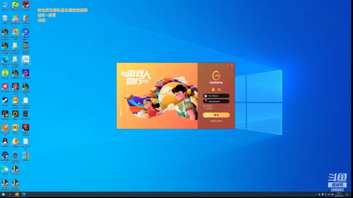The image size is (353, 198).
Task: Open the green 360 plus-sign desktop icon
Action: pos(15,6)
